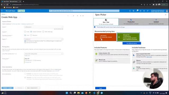Open the account avatar in Azure header
This screenshot has height=95, width=169.
(167, 11)
